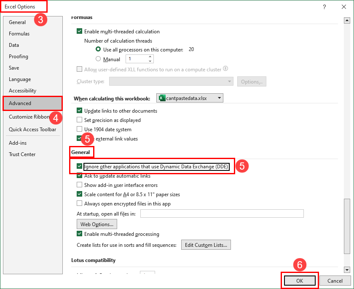This screenshot has height=289, width=354.
Task: Click the scrollbar up arrow
Action: pyautogui.click(x=347, y=21)
